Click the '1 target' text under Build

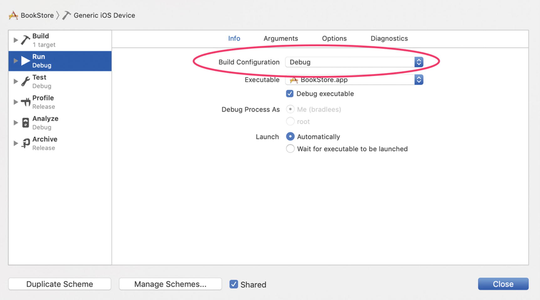pos(44,45)
